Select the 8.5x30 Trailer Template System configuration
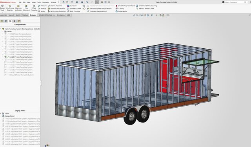Image resolution: width=251 pixels, height=147 pixels. pos(21,62)
